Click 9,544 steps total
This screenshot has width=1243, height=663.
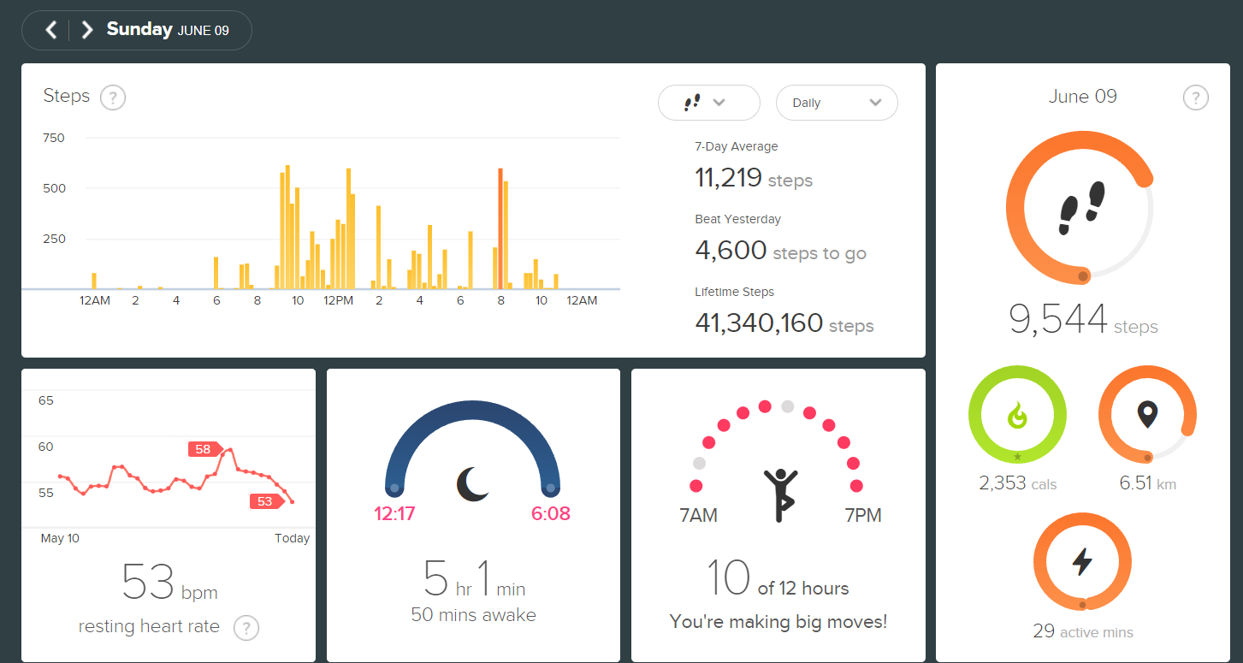tap(1083, 320)
